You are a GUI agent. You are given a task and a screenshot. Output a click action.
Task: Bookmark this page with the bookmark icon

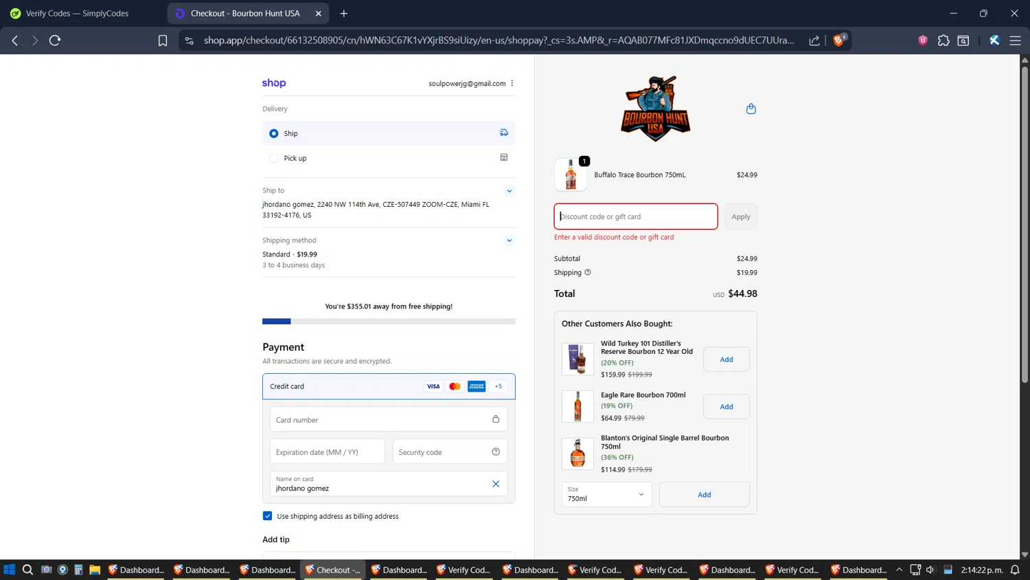163,41
